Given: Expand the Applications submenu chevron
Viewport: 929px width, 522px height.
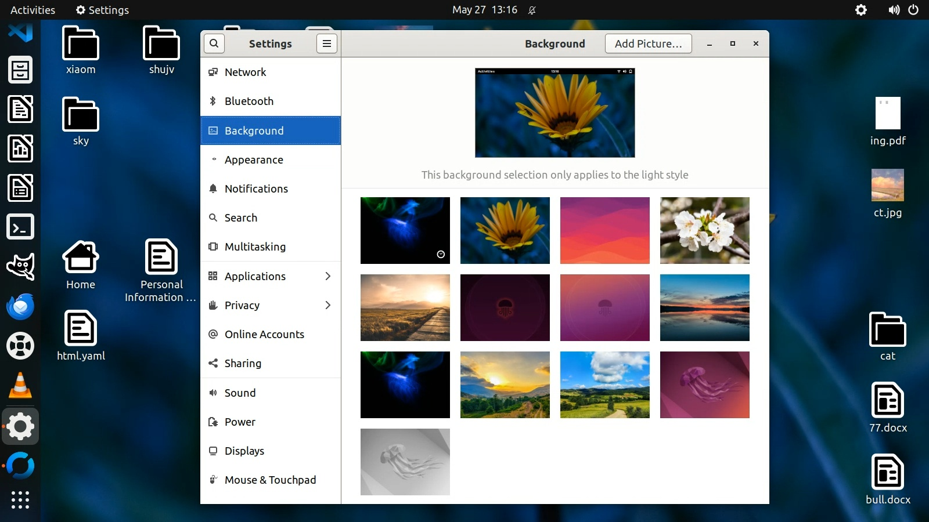Looking at the screenshot, I should (x=327, y=276).
